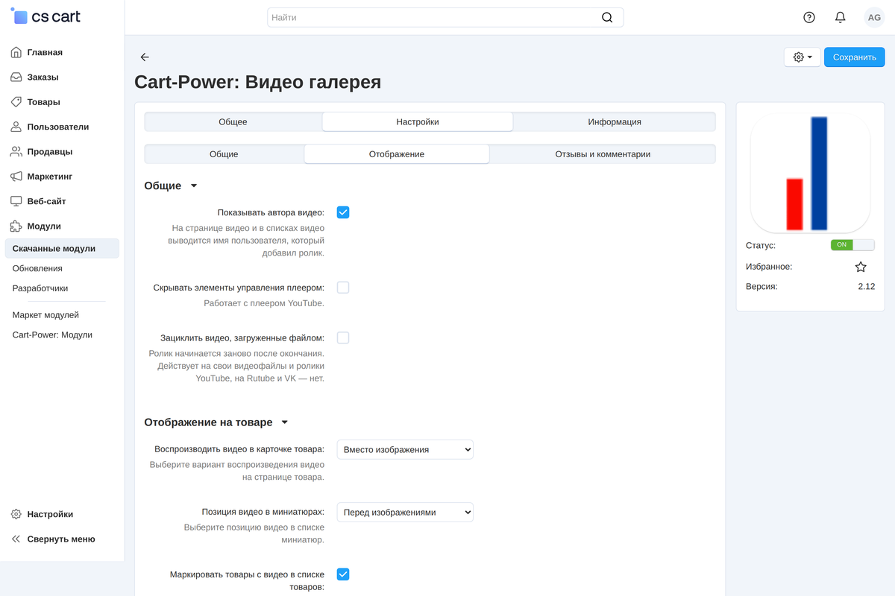This screenshot has width=895, height=596.
Task: Click the search magnifier icon
Action: coord(607,17)
